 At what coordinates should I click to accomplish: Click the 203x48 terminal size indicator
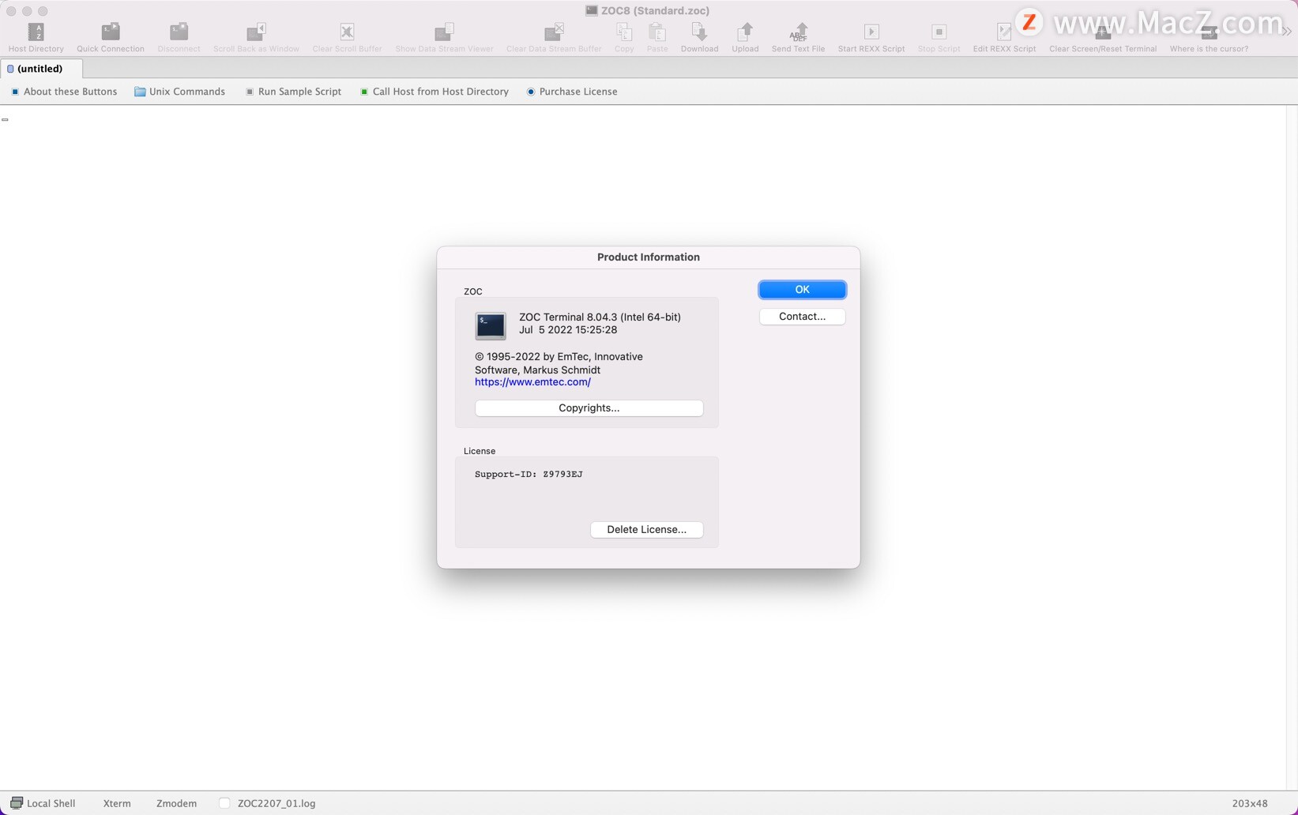[x=1250, y=803]
